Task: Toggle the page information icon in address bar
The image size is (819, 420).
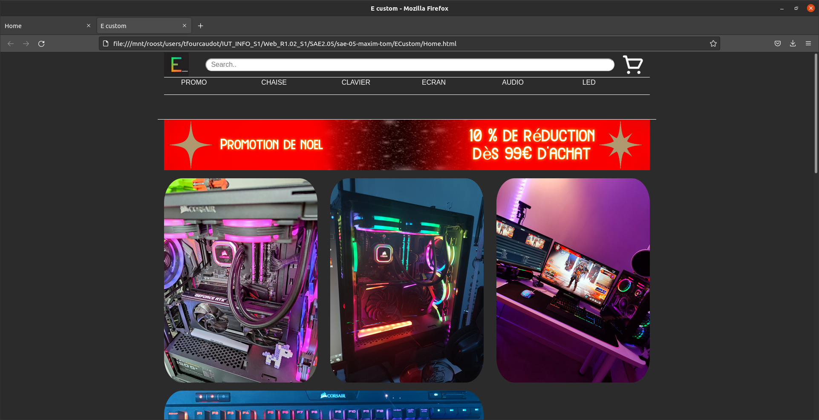Action: 105,43
